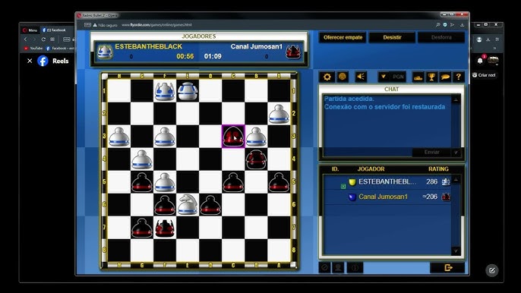Click the Facebook profile avatar near the bell
521x293 pixels.
pos(493,61)
